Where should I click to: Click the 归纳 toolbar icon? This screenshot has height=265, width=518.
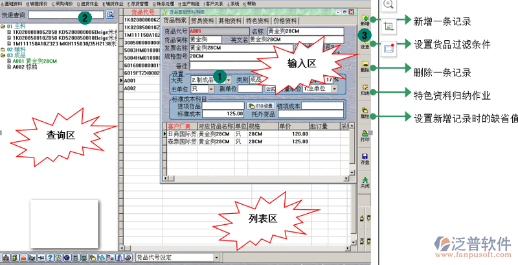click(365, 89)
